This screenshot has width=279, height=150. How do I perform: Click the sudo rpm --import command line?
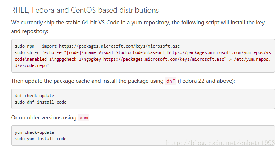point(97,46)
